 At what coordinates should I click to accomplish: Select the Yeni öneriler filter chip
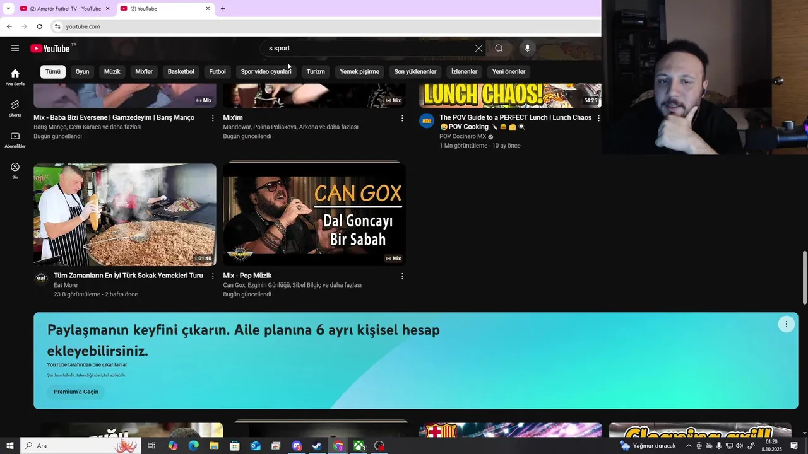(x=509, y=71)
